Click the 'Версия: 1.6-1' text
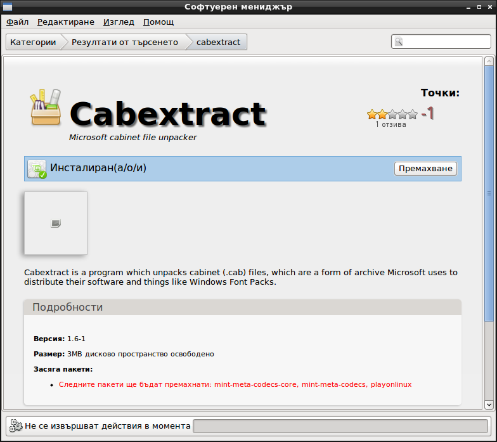 click(x=60, y=339)
